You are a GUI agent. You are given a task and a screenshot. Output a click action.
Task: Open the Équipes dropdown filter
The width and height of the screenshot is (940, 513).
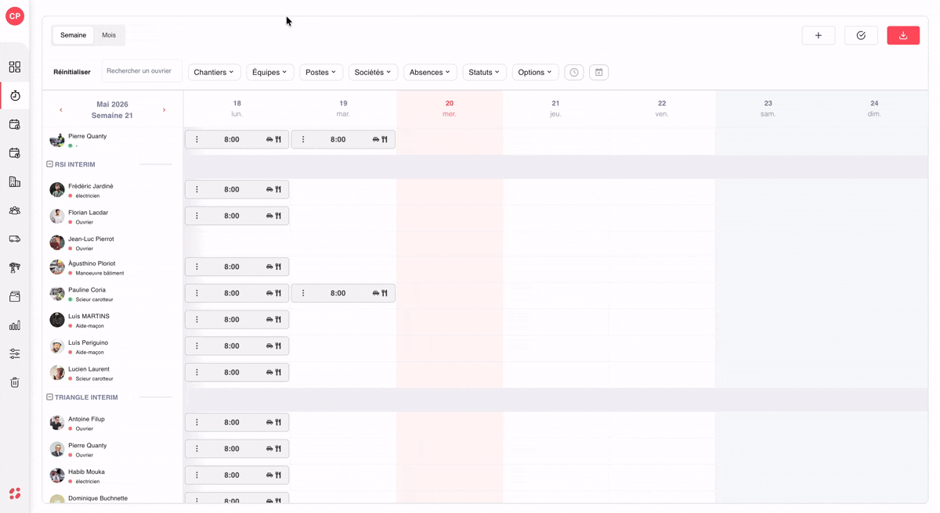coord(269,72)
